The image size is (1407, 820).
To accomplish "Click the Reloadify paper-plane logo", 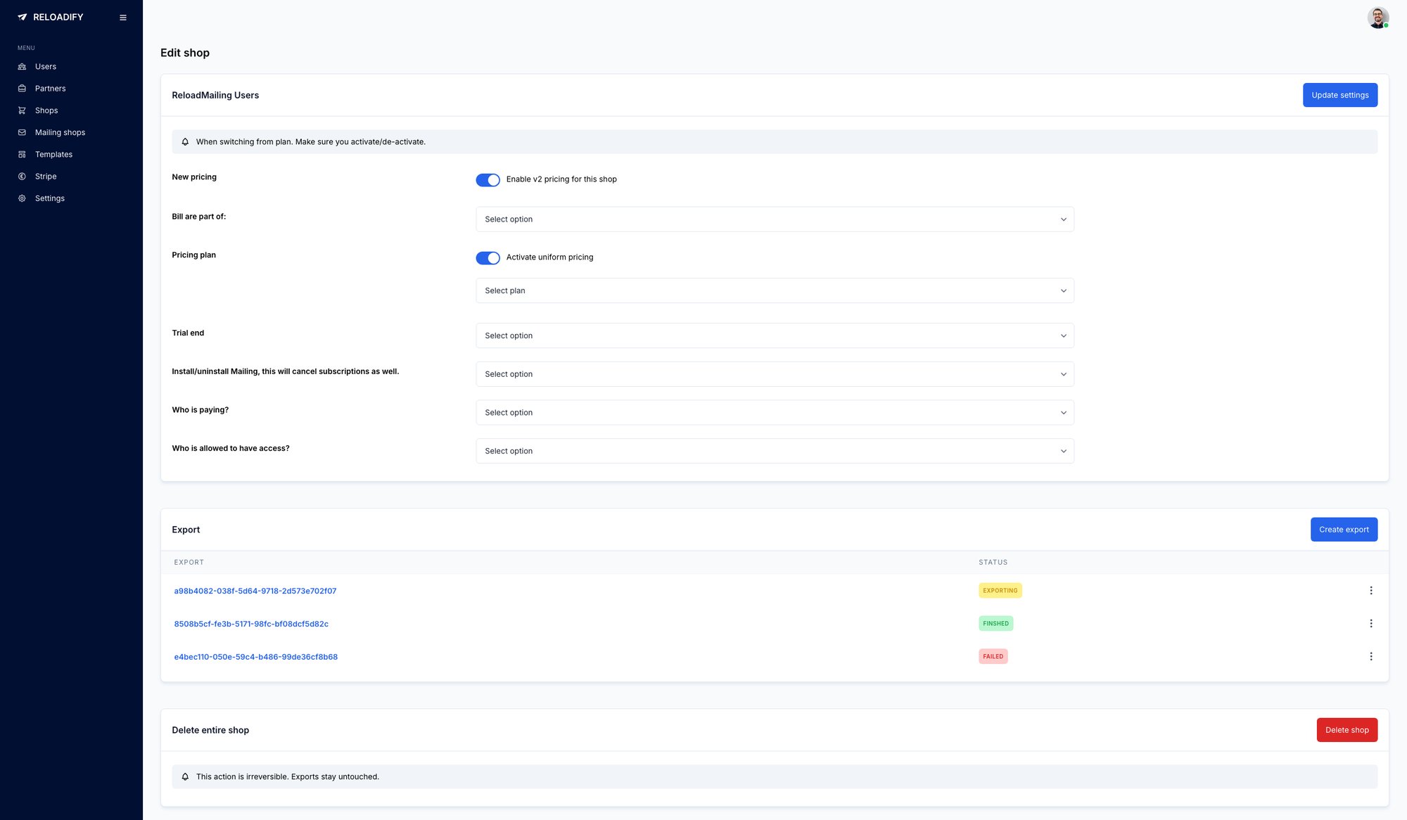I will tap(22, 17).
